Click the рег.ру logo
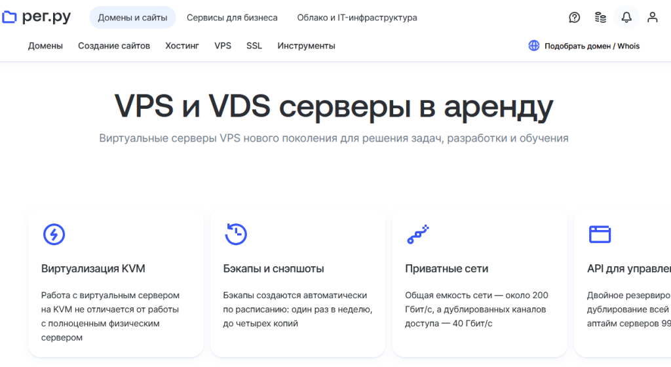 [36, 17]
